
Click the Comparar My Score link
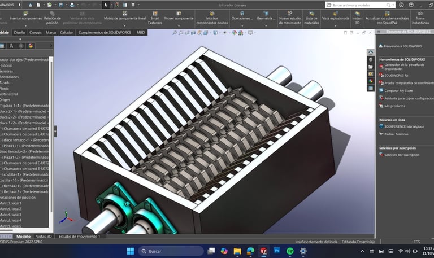point(400,90)
